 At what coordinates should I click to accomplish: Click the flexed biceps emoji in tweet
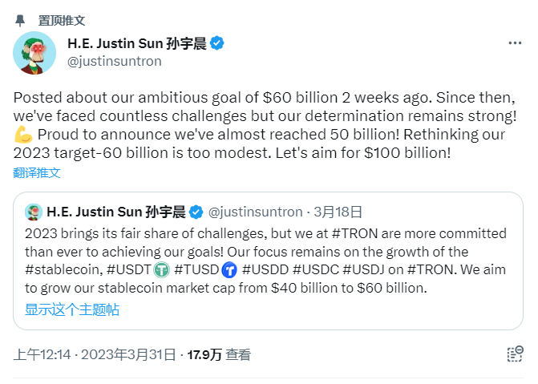(x=22, y=135)
